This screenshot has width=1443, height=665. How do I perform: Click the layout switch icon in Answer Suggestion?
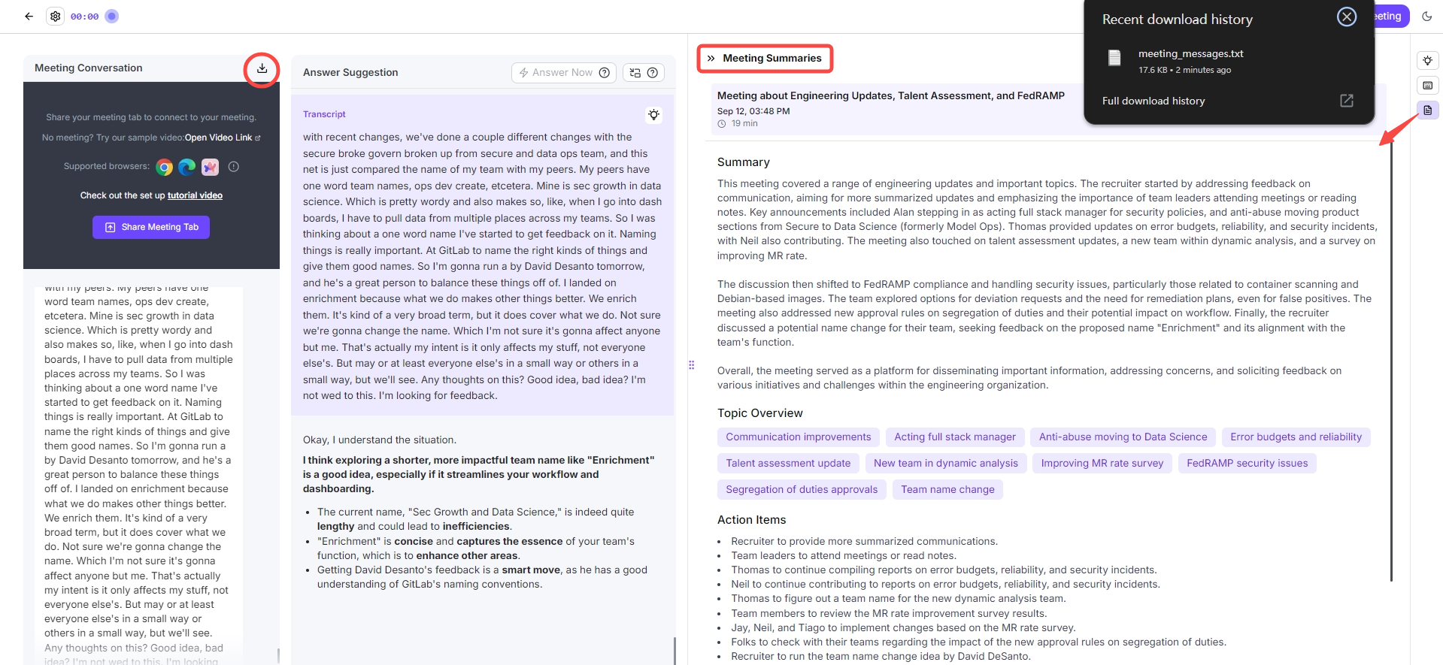coord(635,73)
